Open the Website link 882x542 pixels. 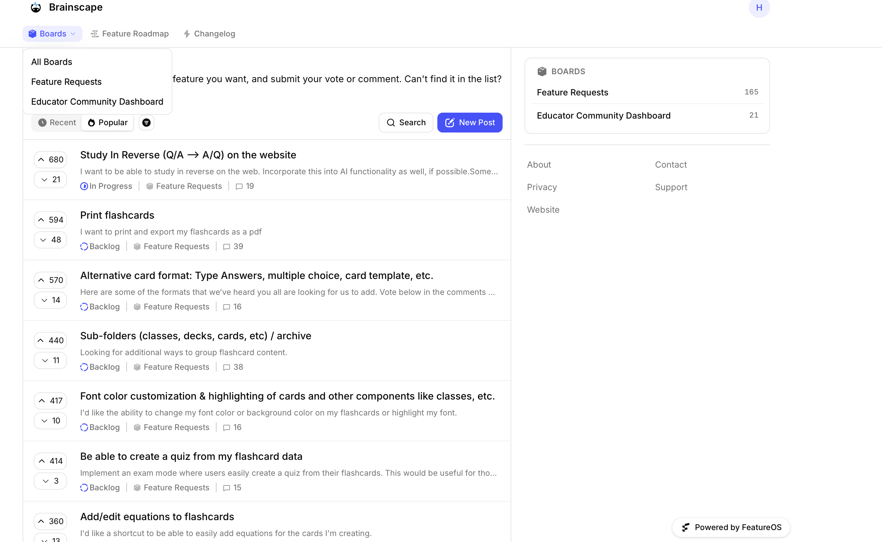(543, 210)
